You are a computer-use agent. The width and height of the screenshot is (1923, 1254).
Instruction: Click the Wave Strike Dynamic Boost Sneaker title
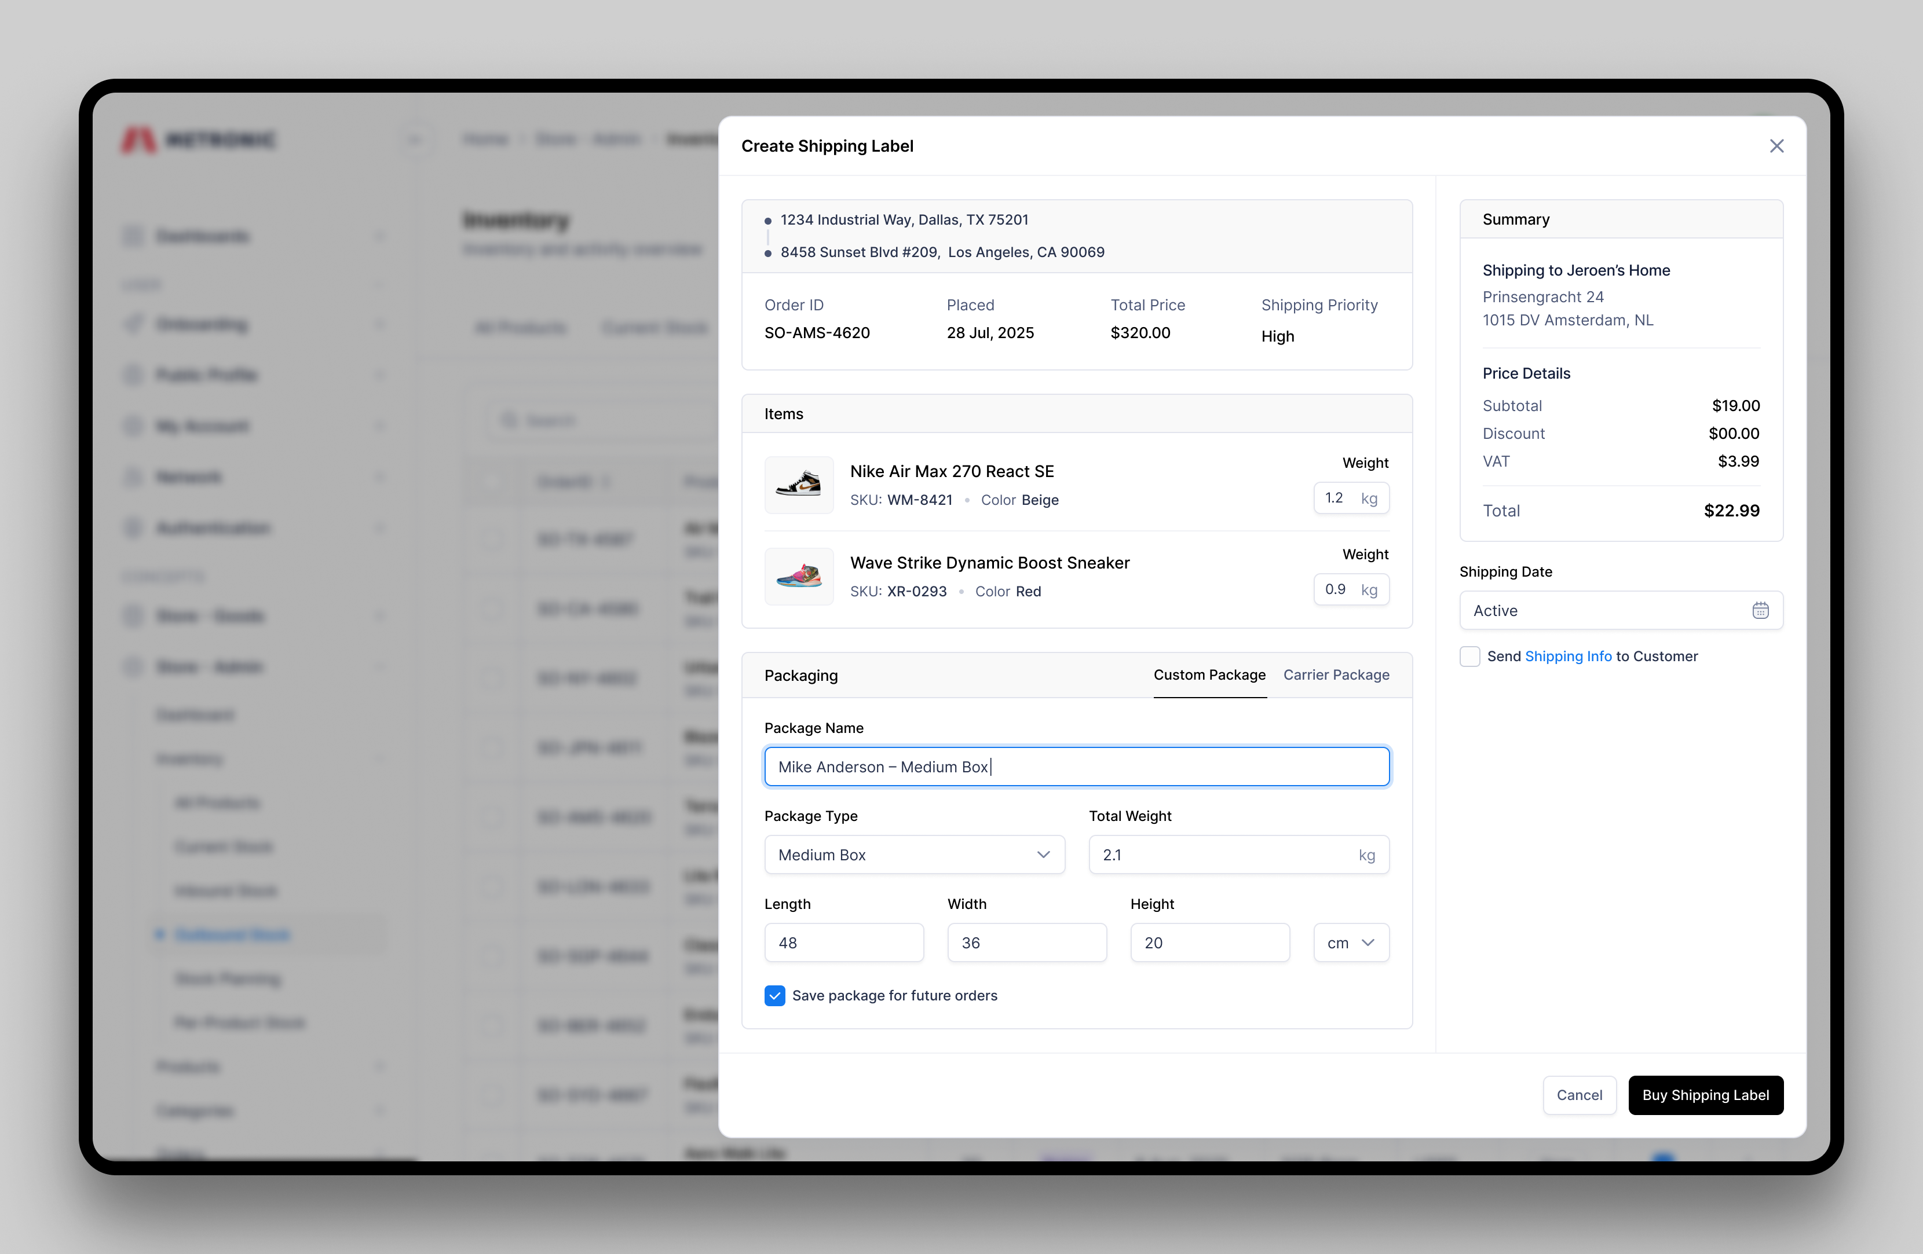990,563
